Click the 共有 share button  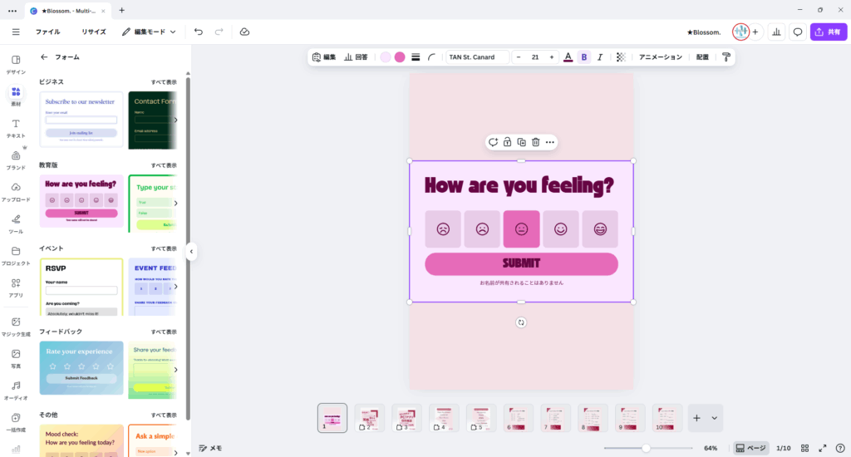(x=827, y=32)
